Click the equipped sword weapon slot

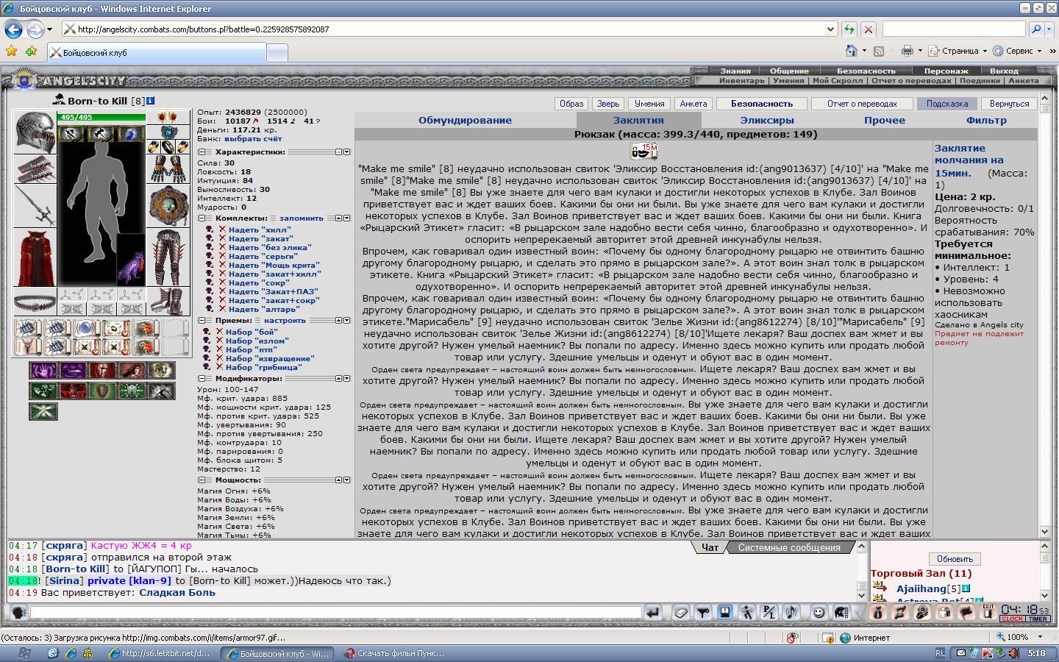[35, 207]
